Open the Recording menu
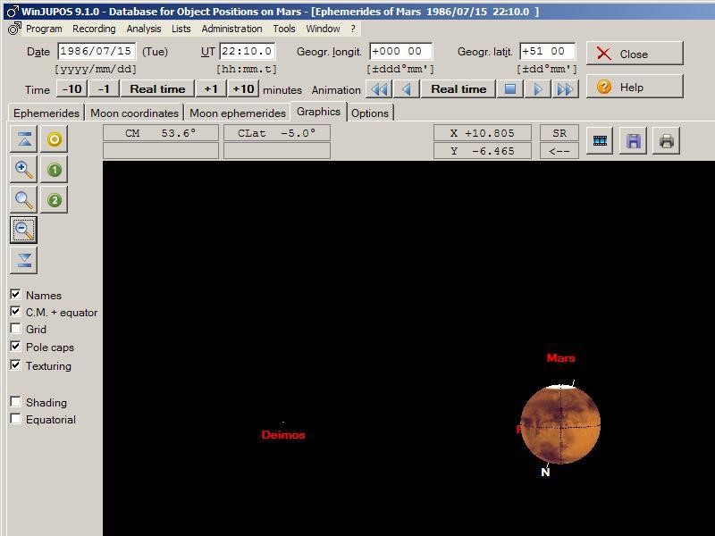The width and height of the screenshot is (715, 536). pos(94,29)
